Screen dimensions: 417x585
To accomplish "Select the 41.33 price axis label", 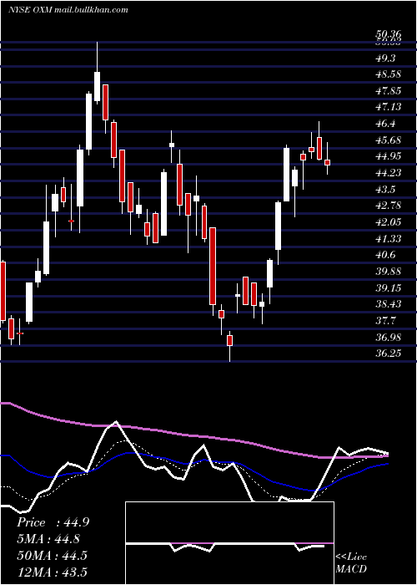I will [388, 238].
